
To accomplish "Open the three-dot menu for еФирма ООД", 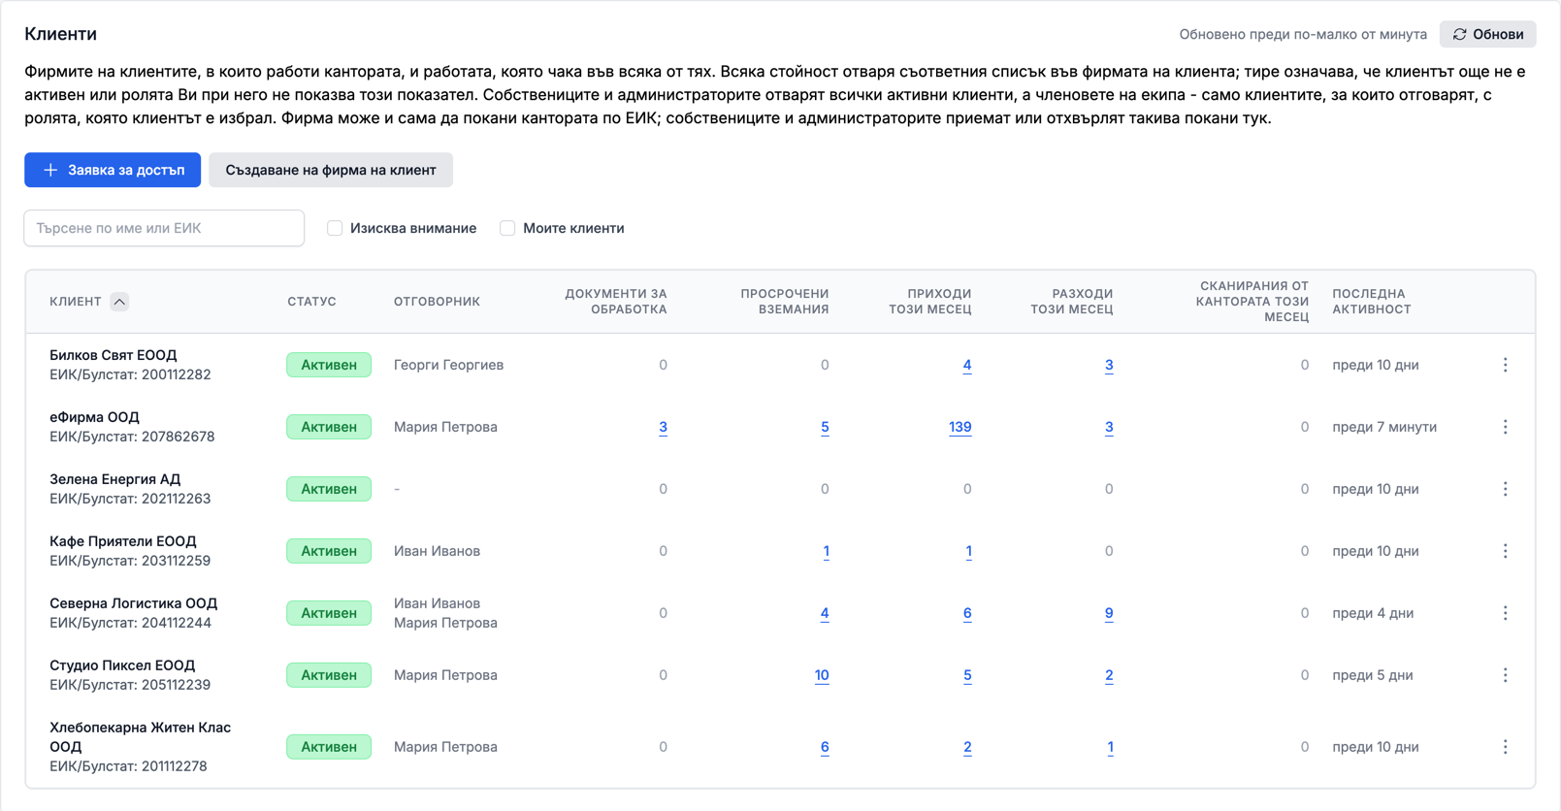I will click(x=1505, y=427).
